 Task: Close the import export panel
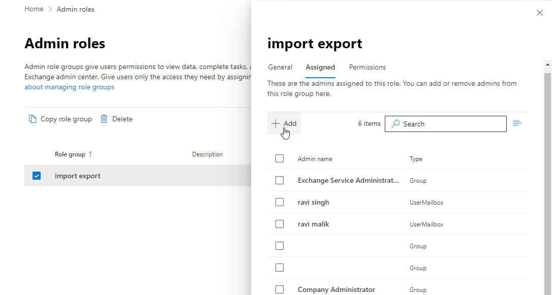[x=540, y=13]
